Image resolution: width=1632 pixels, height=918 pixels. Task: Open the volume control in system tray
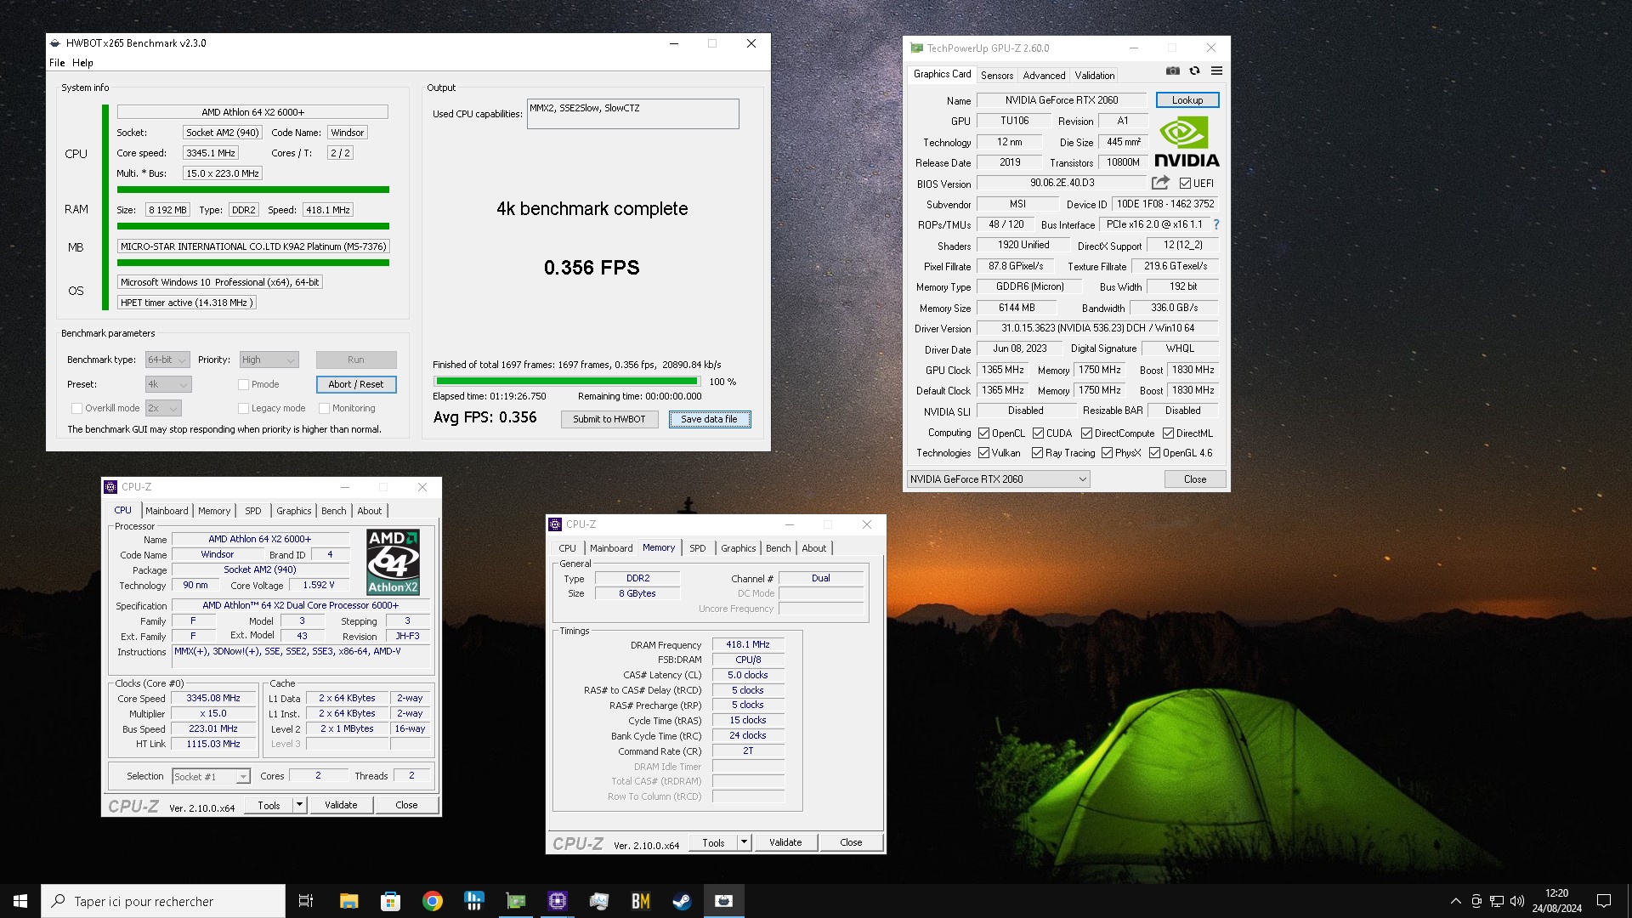point(1516,901)
